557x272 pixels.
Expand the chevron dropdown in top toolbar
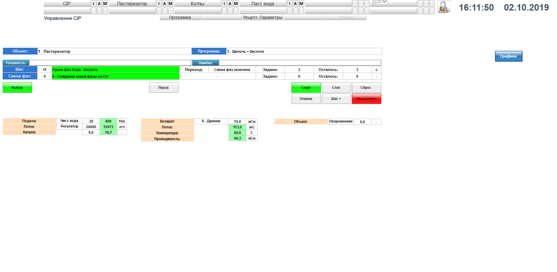tap(384, 2)
